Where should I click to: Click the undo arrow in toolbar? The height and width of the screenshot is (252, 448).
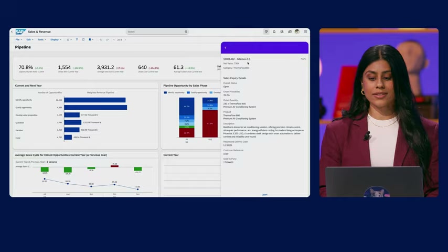tap(101, 40)
